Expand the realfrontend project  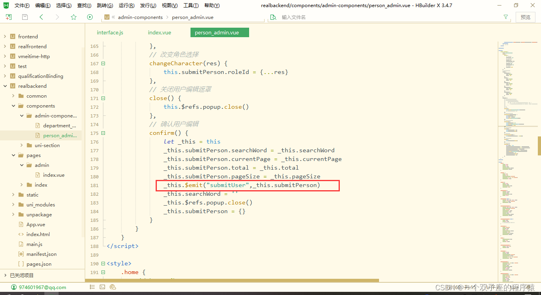[x=5, y=46]
